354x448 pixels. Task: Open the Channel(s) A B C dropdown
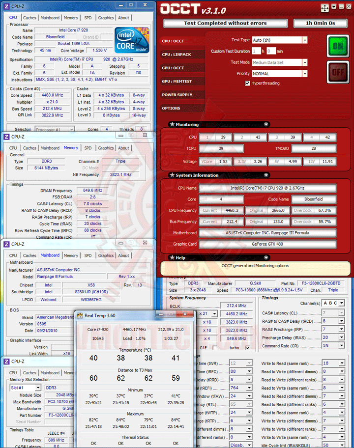342,303
